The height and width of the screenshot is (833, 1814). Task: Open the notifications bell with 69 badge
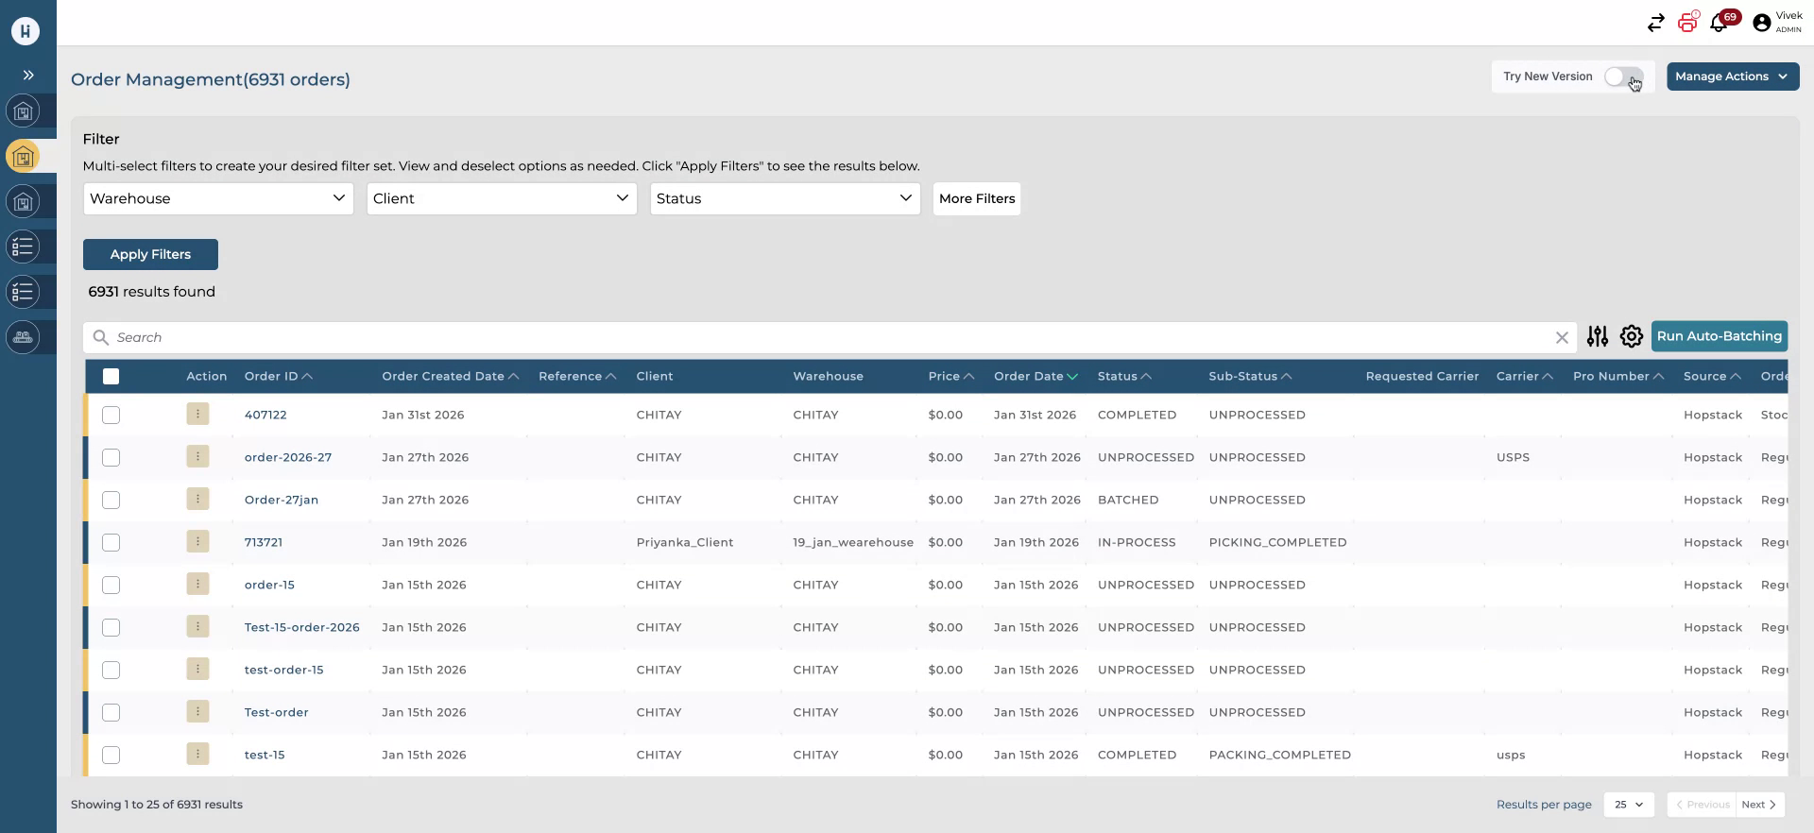(x=1719, y=24)
